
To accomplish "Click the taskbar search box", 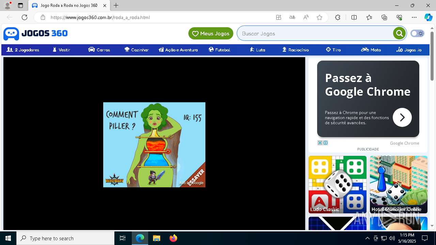I will click(x=65, y=238).
